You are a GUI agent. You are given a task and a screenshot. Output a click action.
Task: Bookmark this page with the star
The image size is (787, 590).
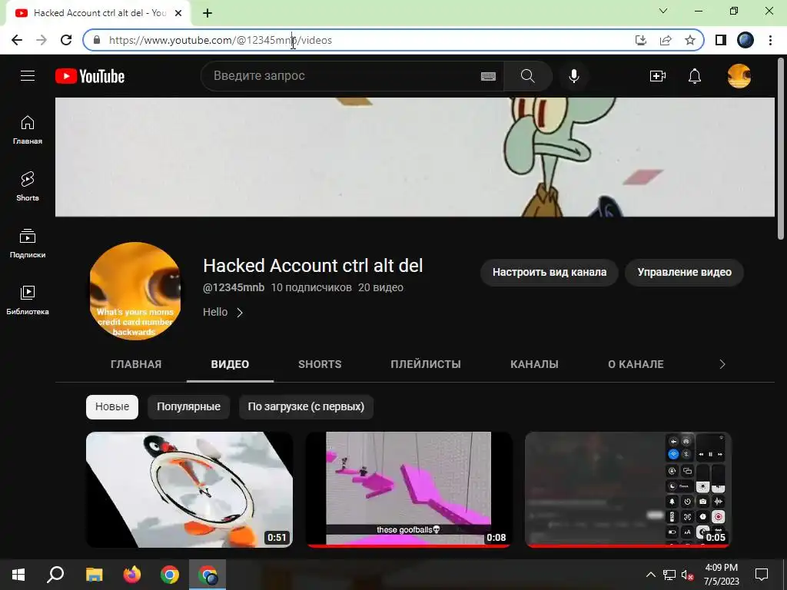point(690,40)
